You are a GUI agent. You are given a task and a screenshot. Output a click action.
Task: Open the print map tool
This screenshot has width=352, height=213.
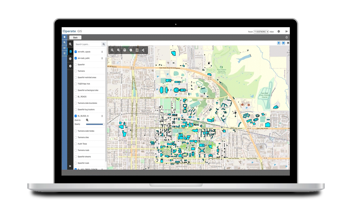[125, 50]
